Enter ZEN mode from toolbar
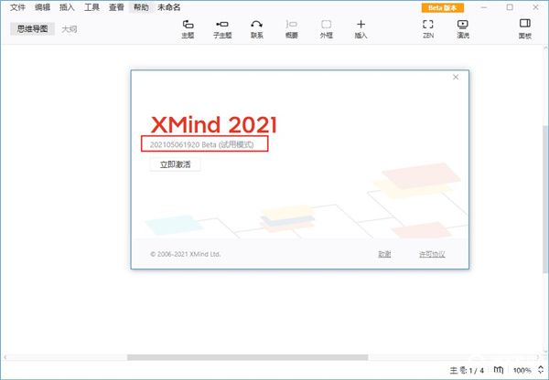This screenshot has height=380, width=549. tap(427, 28)
